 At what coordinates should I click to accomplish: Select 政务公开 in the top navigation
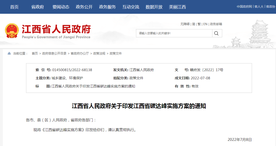[x=84, y=7]
